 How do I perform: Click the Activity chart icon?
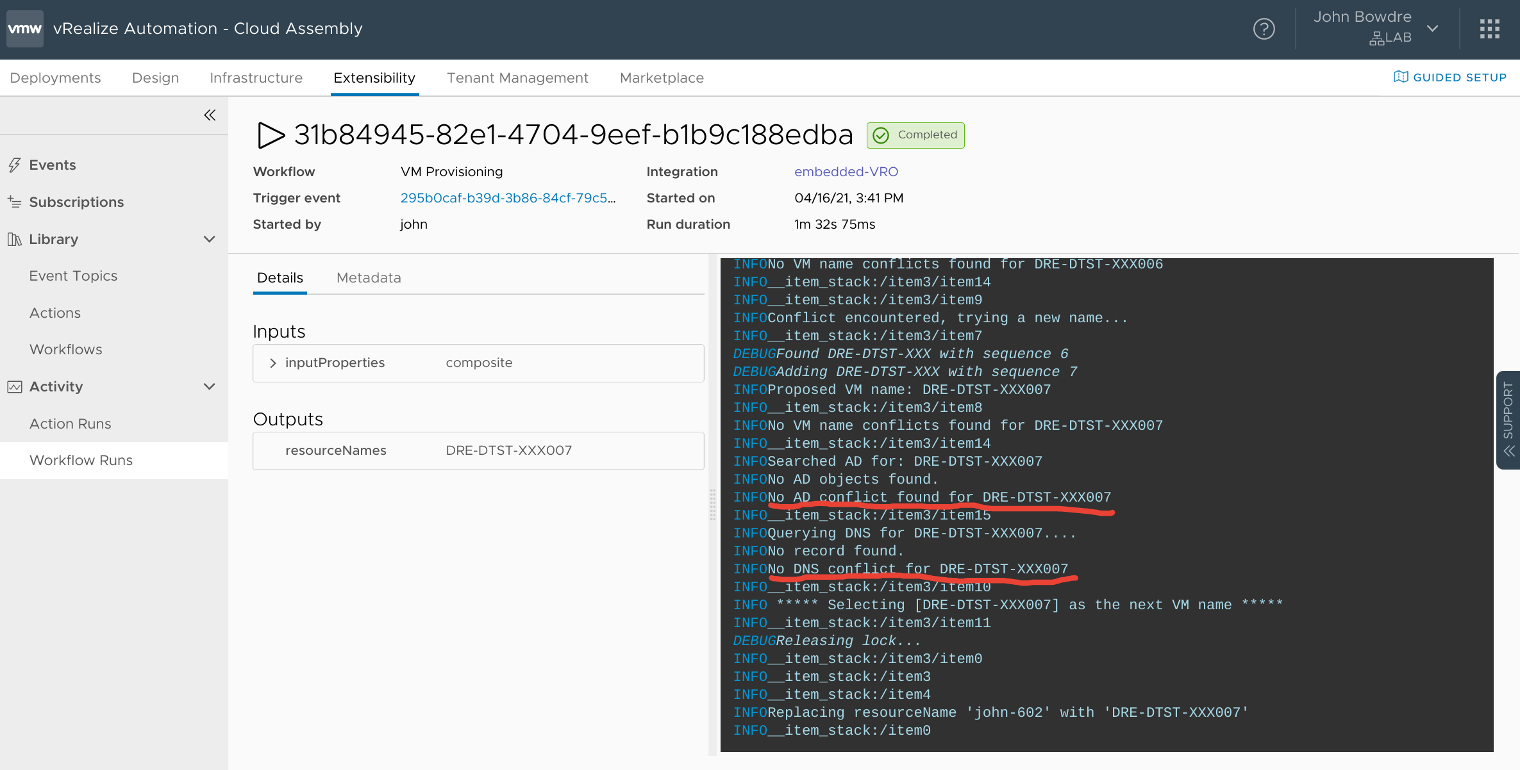15,387
